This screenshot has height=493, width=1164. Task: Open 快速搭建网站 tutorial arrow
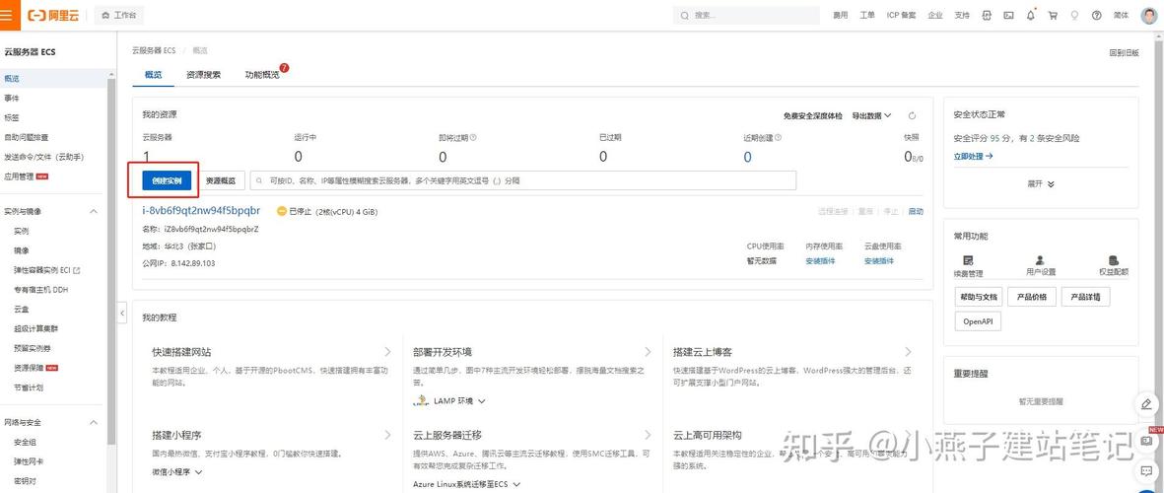coord(387,352)
